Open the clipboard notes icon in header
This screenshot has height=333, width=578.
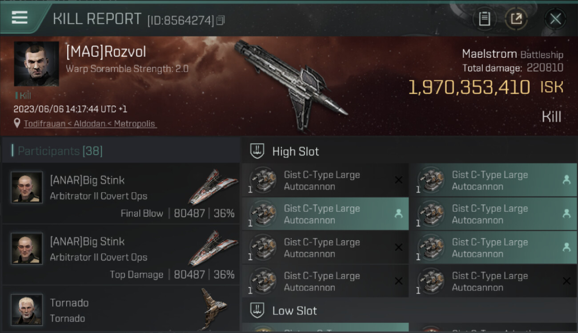[x=484, y=19]
